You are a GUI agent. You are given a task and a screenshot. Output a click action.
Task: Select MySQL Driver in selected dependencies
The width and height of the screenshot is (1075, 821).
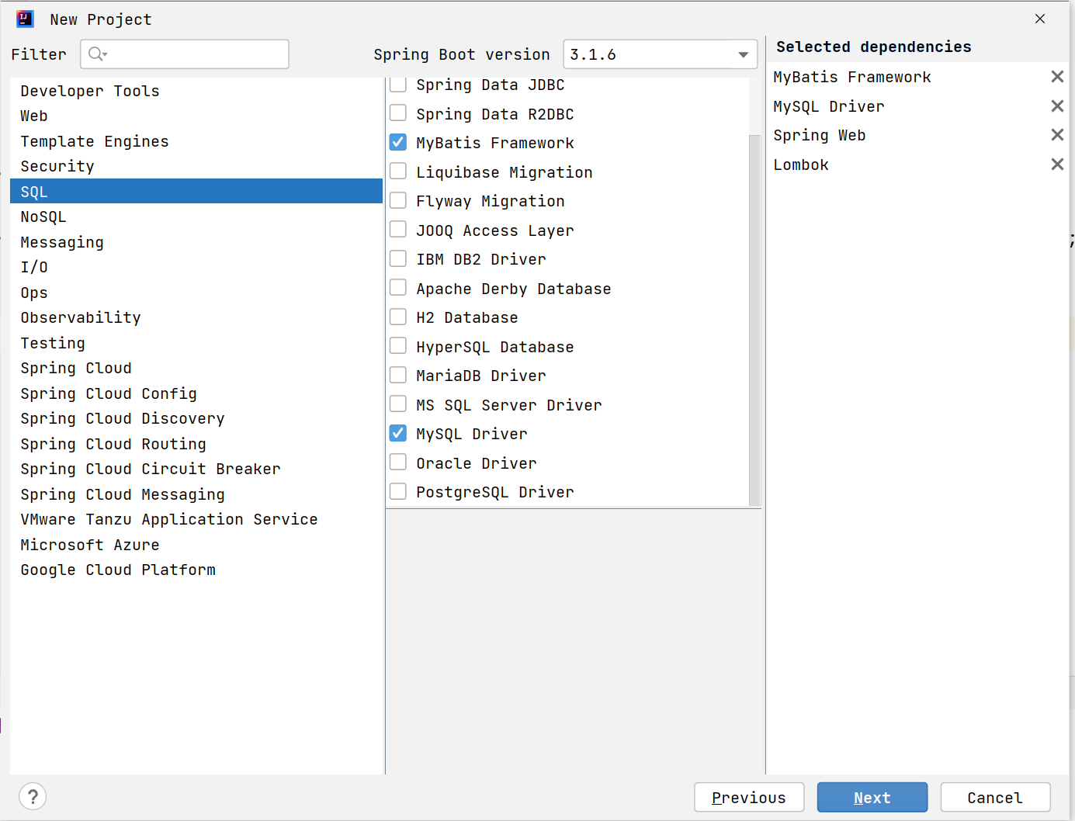[x=828, y=106]
